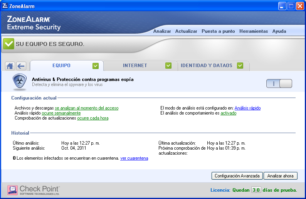
Task: Click the '3 0' trial days counter
Action: point(256,190)
